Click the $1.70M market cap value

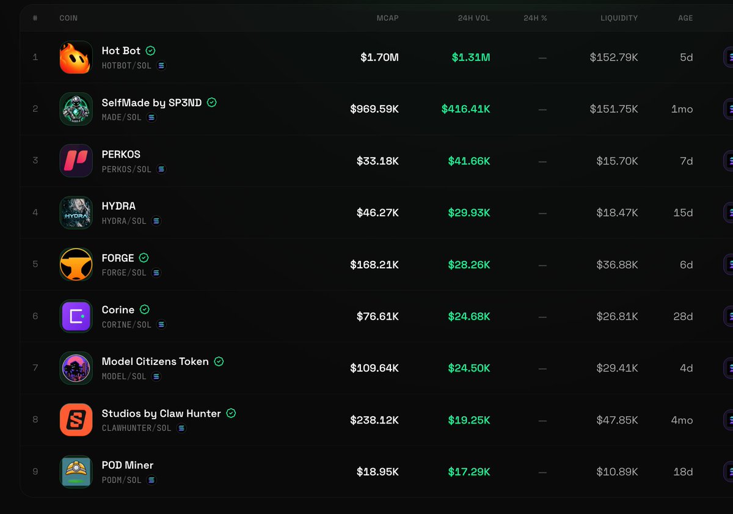pos(379,57)
